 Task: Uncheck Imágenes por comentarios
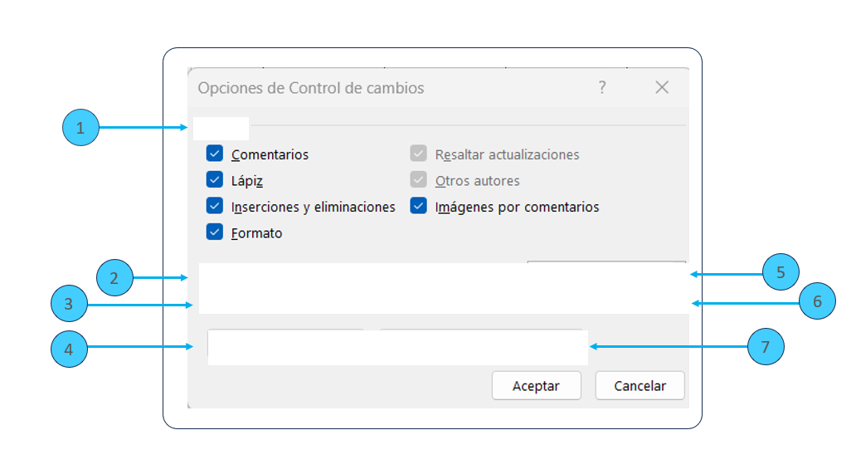click(419, 206)
